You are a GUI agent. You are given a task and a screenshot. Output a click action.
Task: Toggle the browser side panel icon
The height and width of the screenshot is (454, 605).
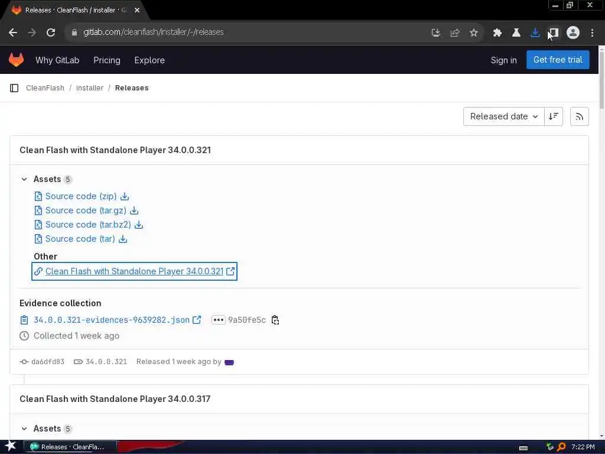click(x=554, y=33)
